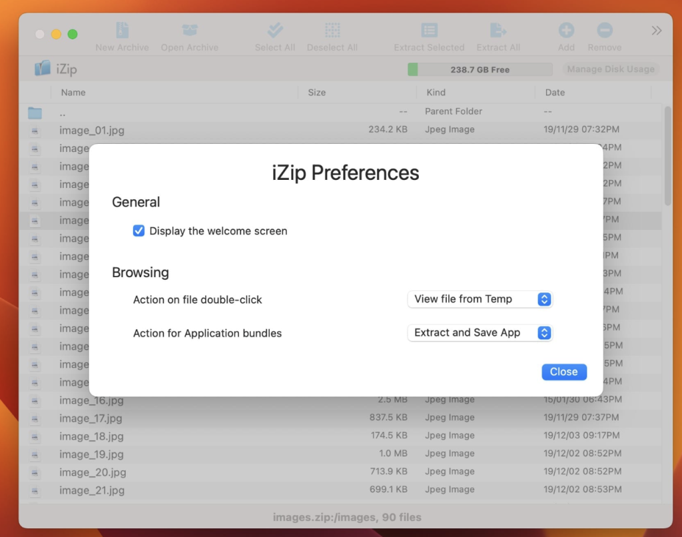Close the iZip Preferences dialog
682x537 pixels.
[x=563, y=372]
